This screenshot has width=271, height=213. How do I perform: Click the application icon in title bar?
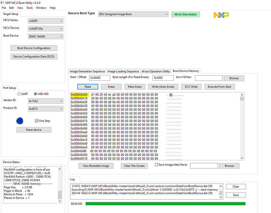[x=2, y=3]
